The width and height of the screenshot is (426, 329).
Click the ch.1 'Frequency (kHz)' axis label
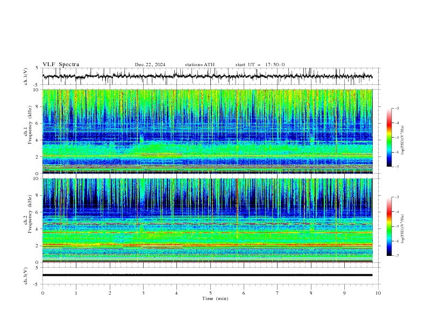click(x=30, y=125)
